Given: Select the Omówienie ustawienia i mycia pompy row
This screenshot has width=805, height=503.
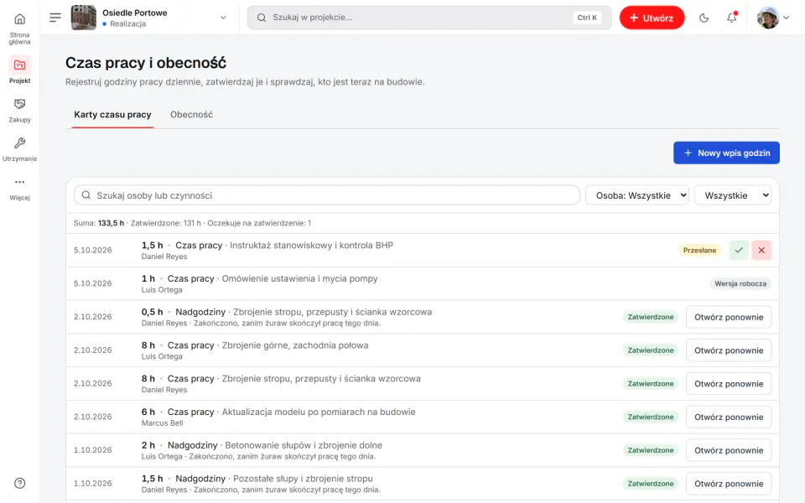Looking at the screenshot, I should coord(422,283).
